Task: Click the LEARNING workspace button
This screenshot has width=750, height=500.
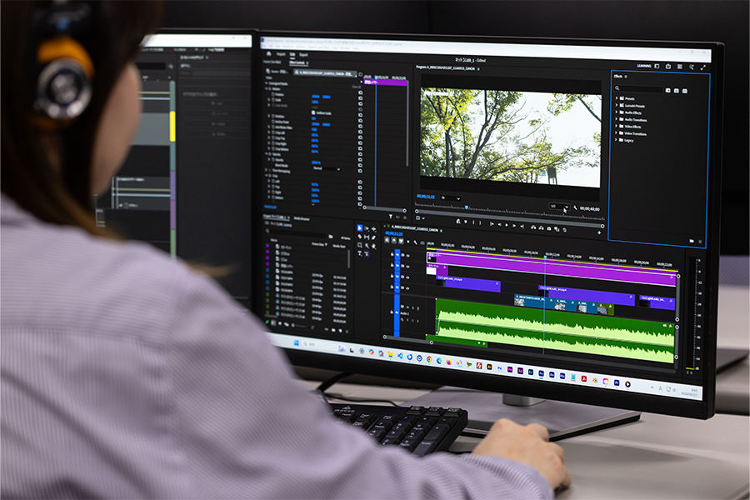Action: (644, 65)
